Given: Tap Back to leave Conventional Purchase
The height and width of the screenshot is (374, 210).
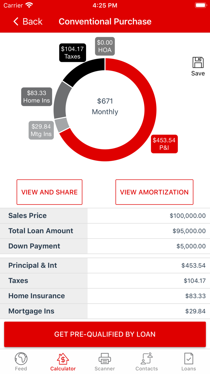Looking at the screenshot, I should tap(28, 21).
